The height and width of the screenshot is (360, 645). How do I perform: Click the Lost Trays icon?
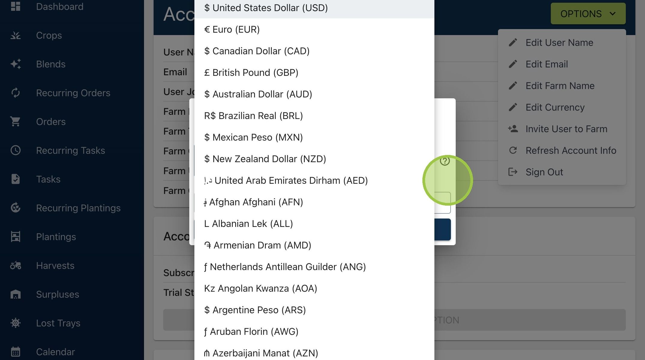point(16,323)
